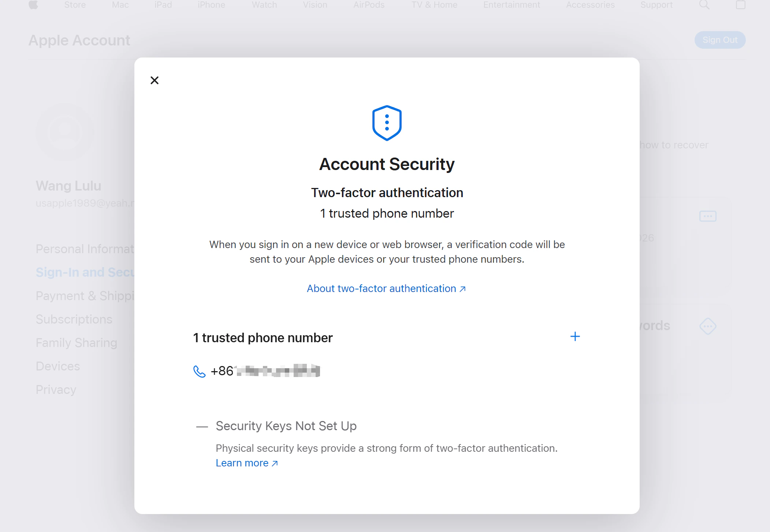Open the Support menu item
Screen dimensions: 770x532
656,5
